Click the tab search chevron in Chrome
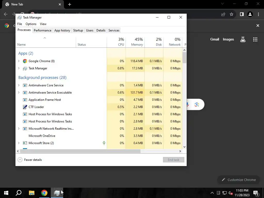The height and width of the screenshot is (198, 264). (x=222, y=4)
